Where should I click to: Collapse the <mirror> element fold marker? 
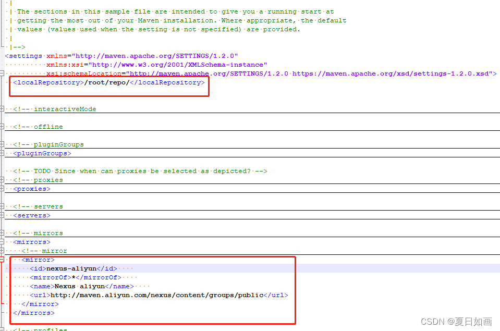click(x=2, y=260)
